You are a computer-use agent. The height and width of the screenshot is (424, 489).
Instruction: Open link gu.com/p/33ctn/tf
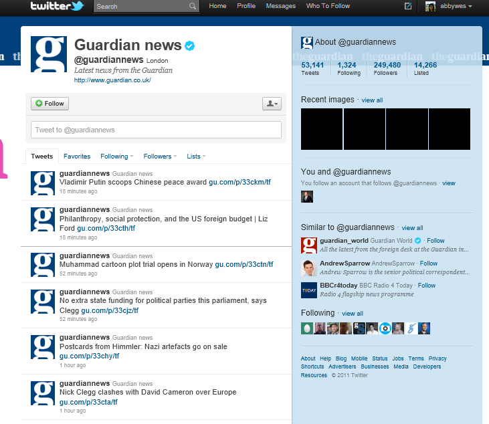pyautogui.click(x=244, y=264)
